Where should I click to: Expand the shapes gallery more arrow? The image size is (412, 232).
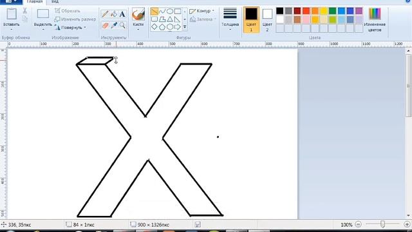click(x=185, y=27)
